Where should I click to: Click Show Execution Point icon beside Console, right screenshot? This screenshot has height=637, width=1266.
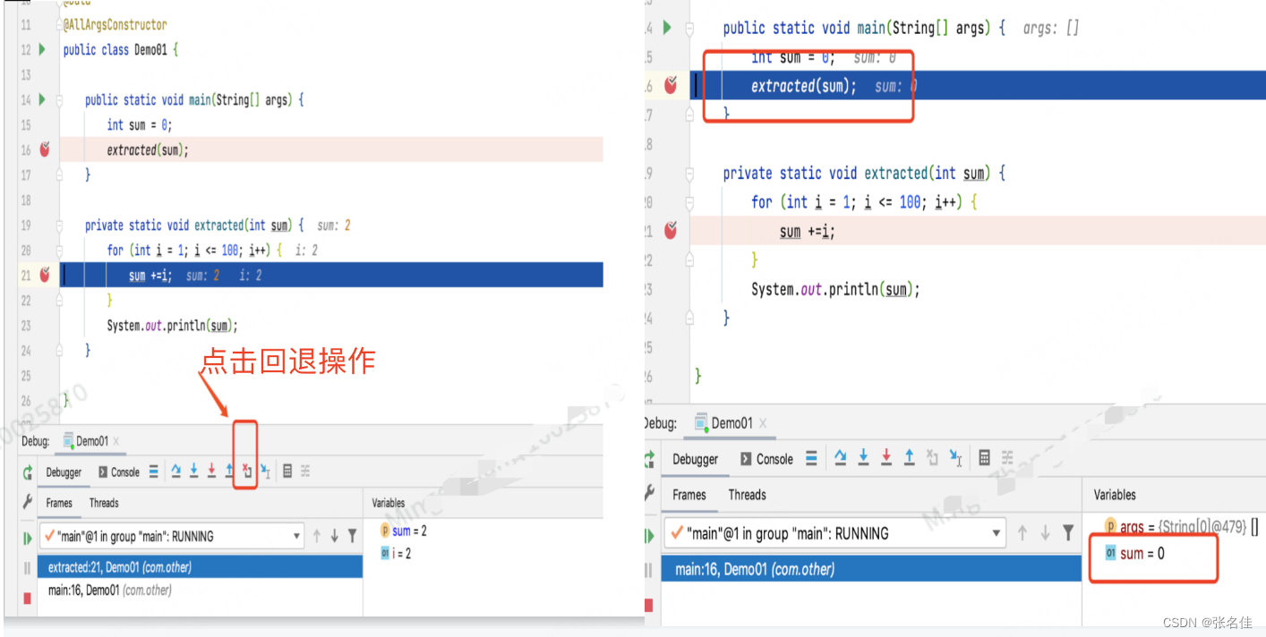[x=811, y=459]
